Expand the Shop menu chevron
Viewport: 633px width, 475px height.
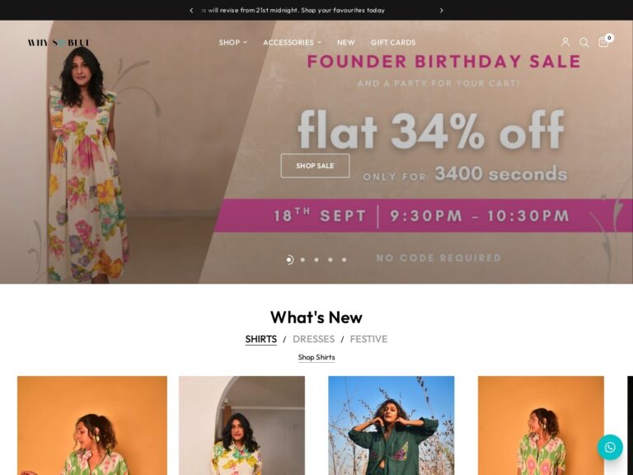[x=245, y=42]
